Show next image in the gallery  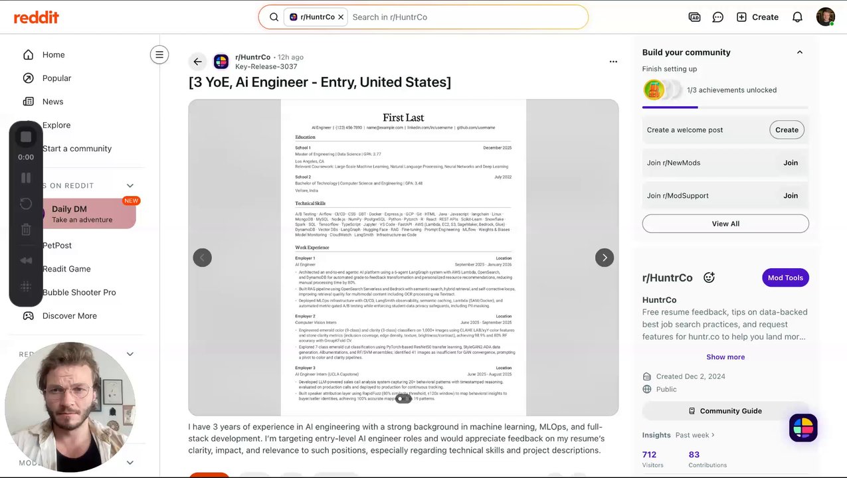(x=605, y=258)
